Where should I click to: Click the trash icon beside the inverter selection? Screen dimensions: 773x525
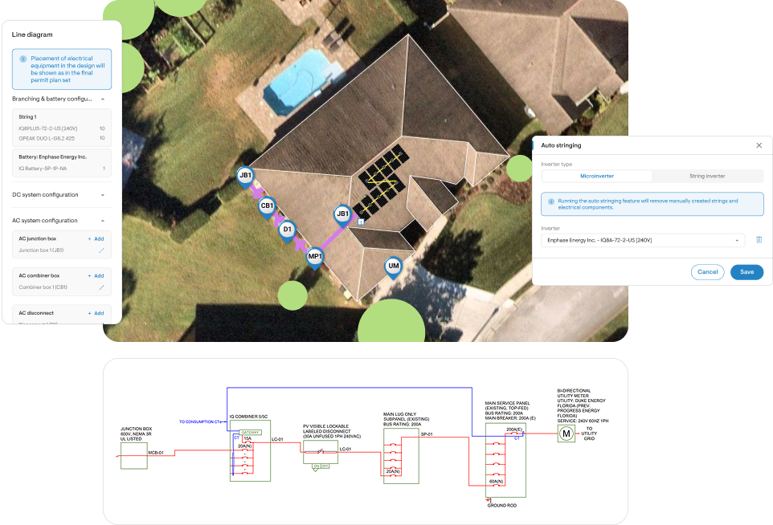pos(759,239)
